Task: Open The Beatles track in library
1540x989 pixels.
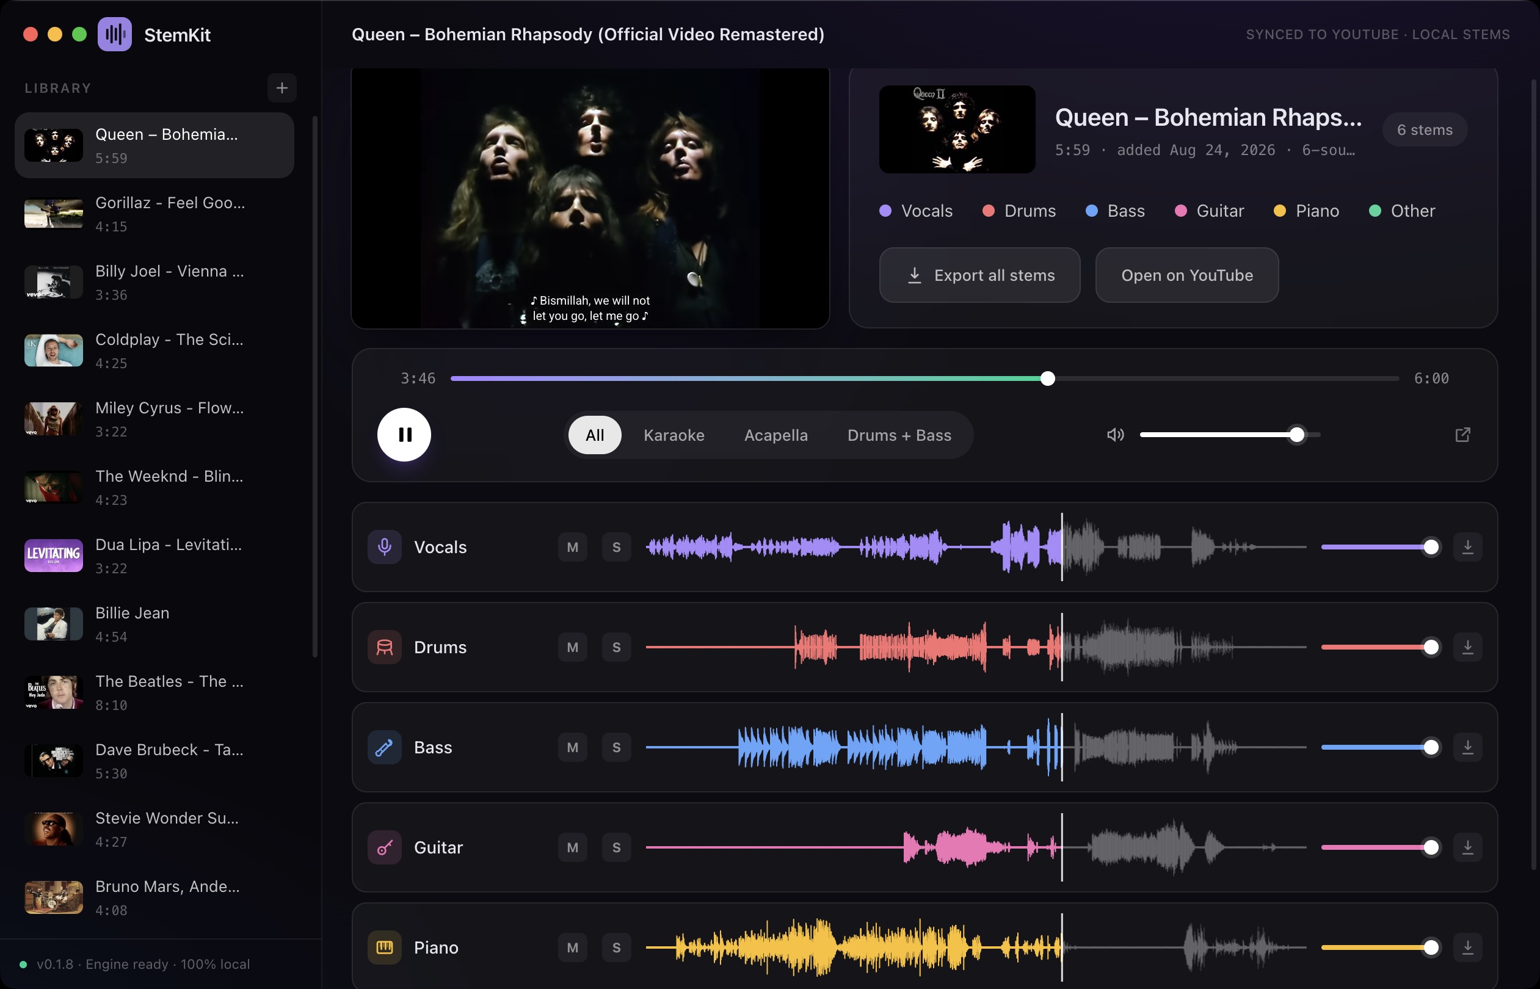Action: (x=154, y=693)
